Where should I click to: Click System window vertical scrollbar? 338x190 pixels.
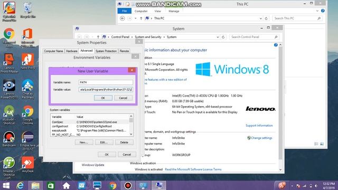pyautogui.click(x=280, y=103)
